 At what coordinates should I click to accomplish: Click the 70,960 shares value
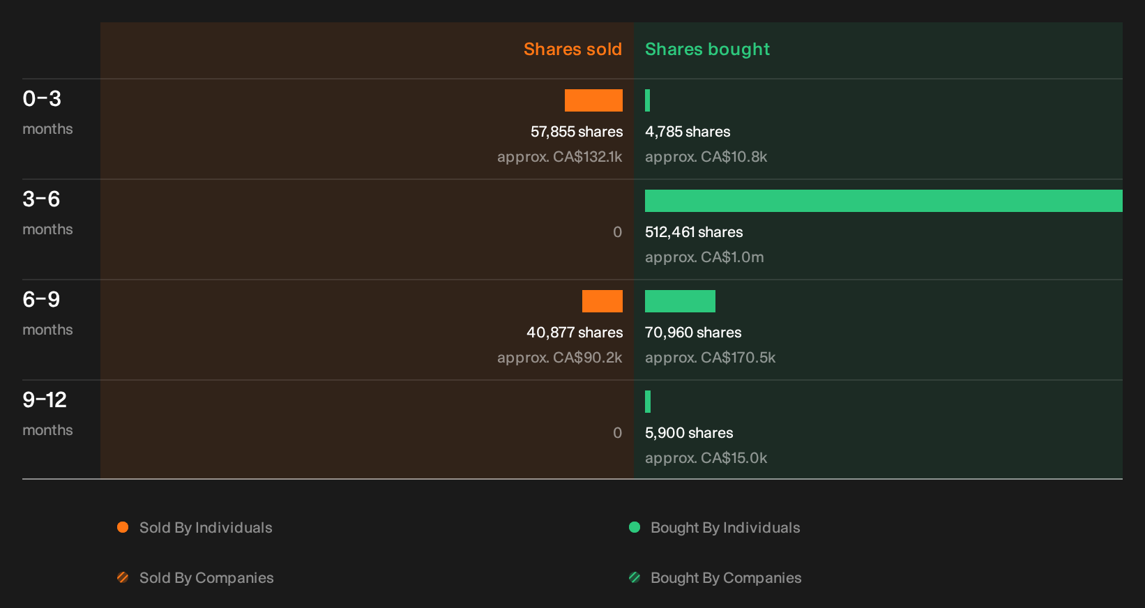coord(693,333)
